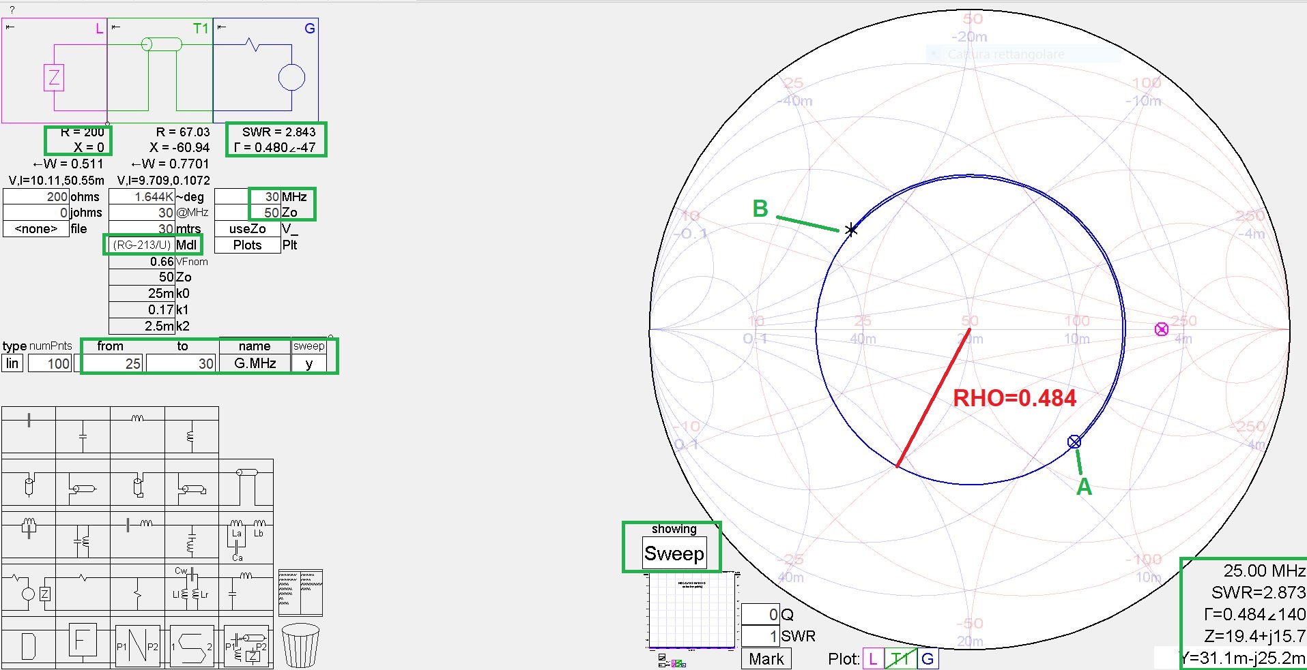The width and height of the screenshot is (1307, 670).
Task: Select the F block component
Action: (x=83, y=643)
